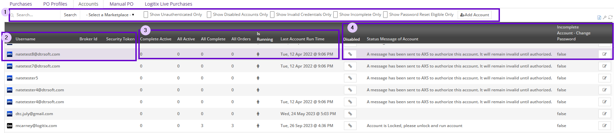Sort by the All Active column header

(x=186, y=39)
